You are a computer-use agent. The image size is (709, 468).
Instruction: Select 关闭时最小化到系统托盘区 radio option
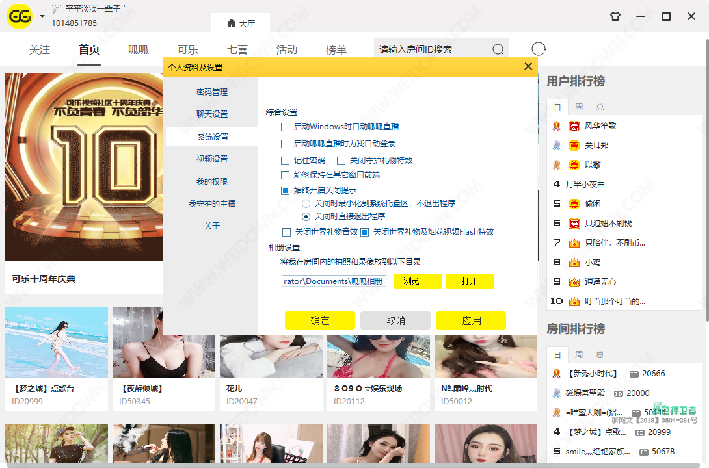[x=306, y=203]
